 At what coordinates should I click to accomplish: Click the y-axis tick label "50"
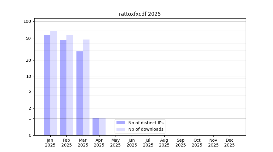[29, 38]
